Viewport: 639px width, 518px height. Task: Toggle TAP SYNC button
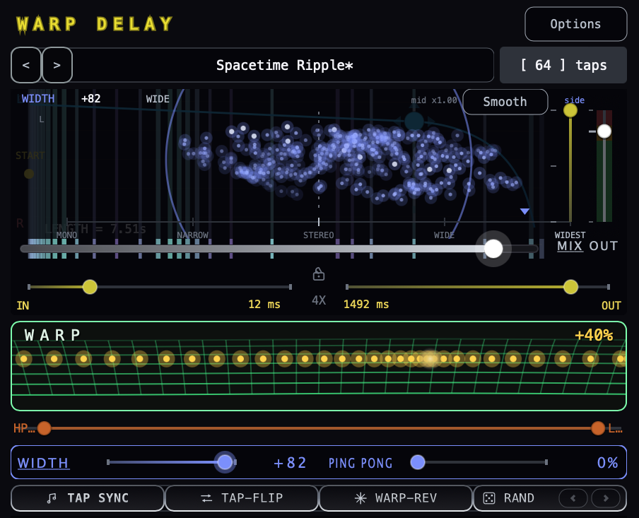(87, 498)
